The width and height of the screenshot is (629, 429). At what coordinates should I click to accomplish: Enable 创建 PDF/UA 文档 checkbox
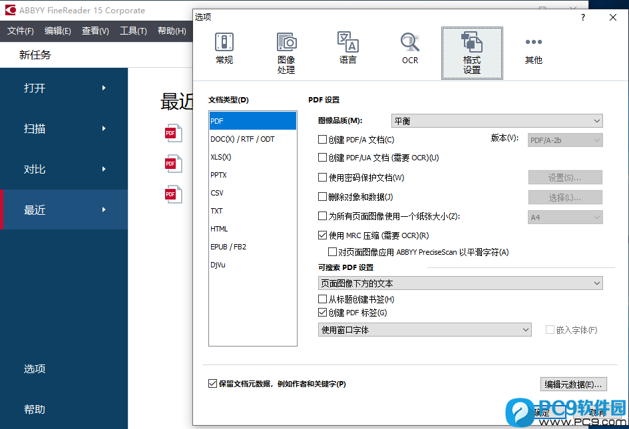pyautogui.click(x=322, y=157)
